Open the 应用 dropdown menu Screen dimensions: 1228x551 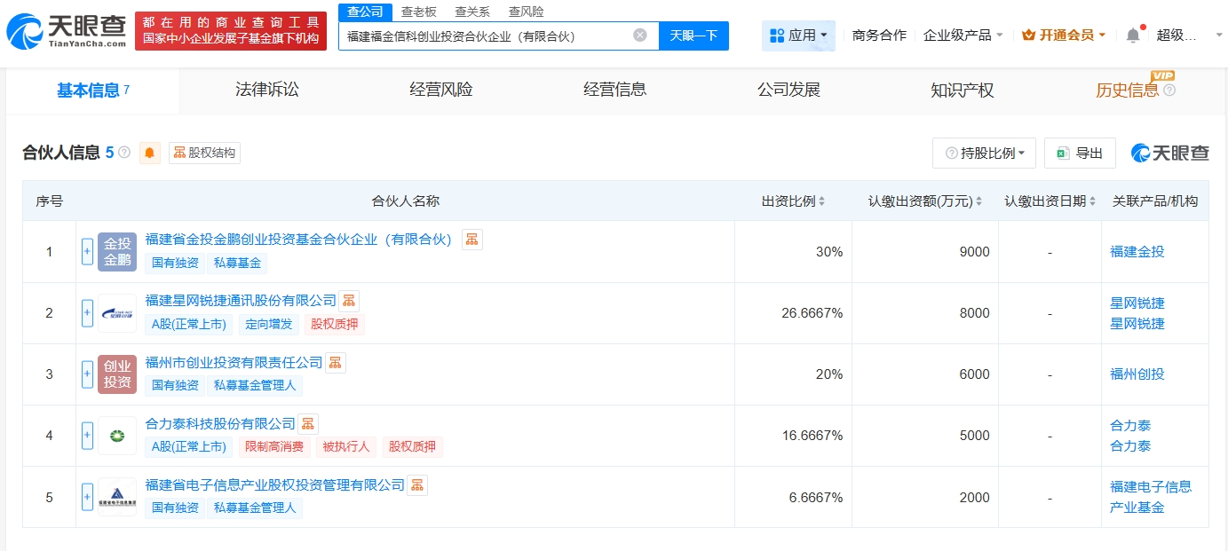[798, 35]
